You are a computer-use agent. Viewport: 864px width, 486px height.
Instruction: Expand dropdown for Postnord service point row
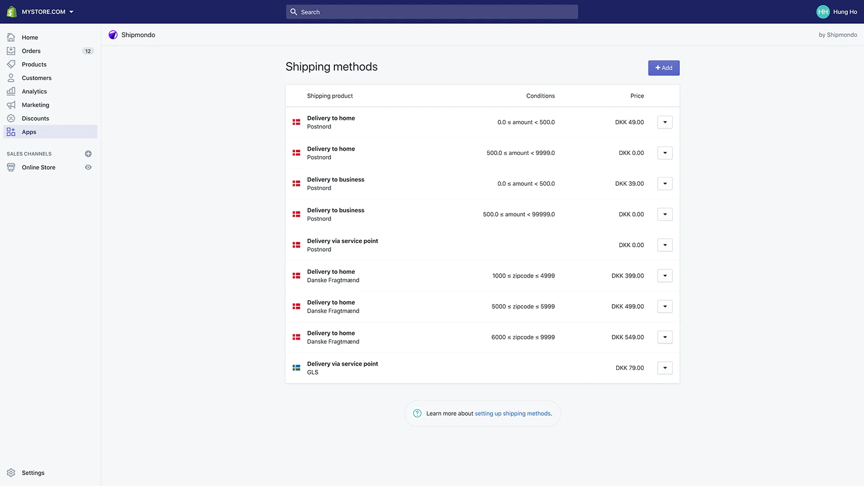[665, 245]
